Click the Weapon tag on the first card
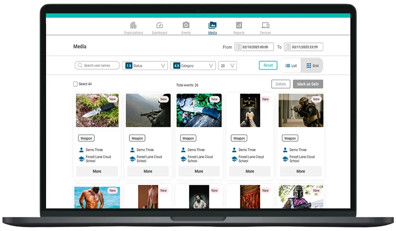The image size is (396, 231). 87,138
